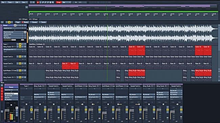Click the plus icon on Track 1 mixer strip
Screen dimensions: 220x123
[26, 89]
